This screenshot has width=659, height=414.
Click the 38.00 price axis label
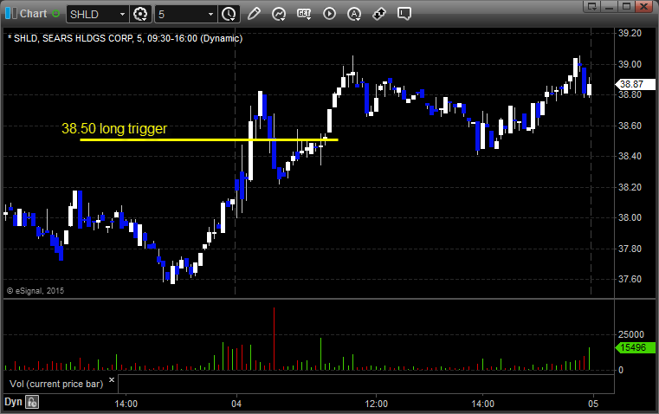coord(630,217)
